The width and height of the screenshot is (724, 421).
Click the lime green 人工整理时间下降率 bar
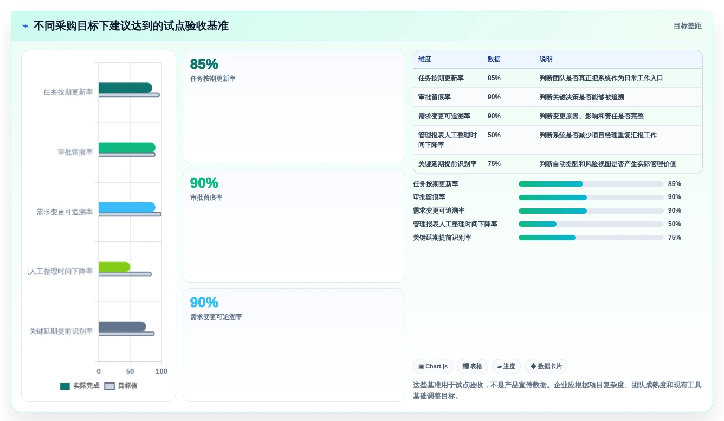[114, 267]
